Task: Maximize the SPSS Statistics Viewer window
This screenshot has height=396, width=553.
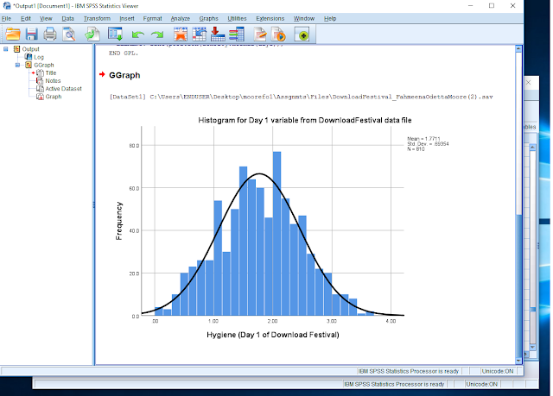Action: (492, 6)
